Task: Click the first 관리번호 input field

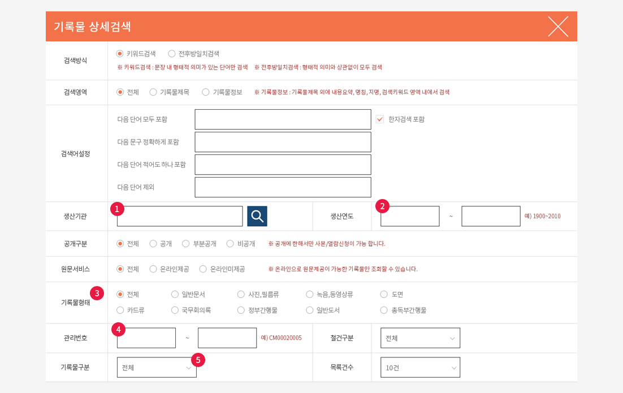Action: pos(146,338)
